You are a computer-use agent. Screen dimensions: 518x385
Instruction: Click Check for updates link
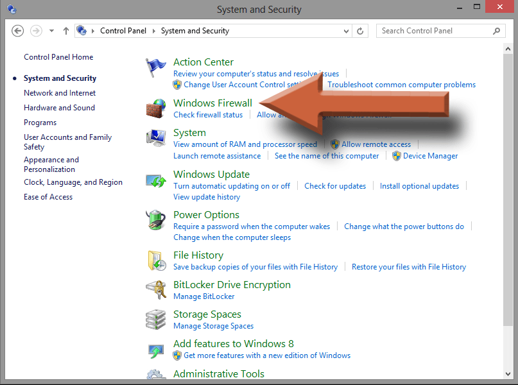(335, 186)
